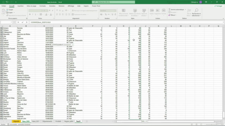Align cell content to the middle
225x126 pixels.
[x=60, y=10]
